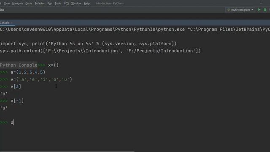Open the Code menu

tap(29, 3)
